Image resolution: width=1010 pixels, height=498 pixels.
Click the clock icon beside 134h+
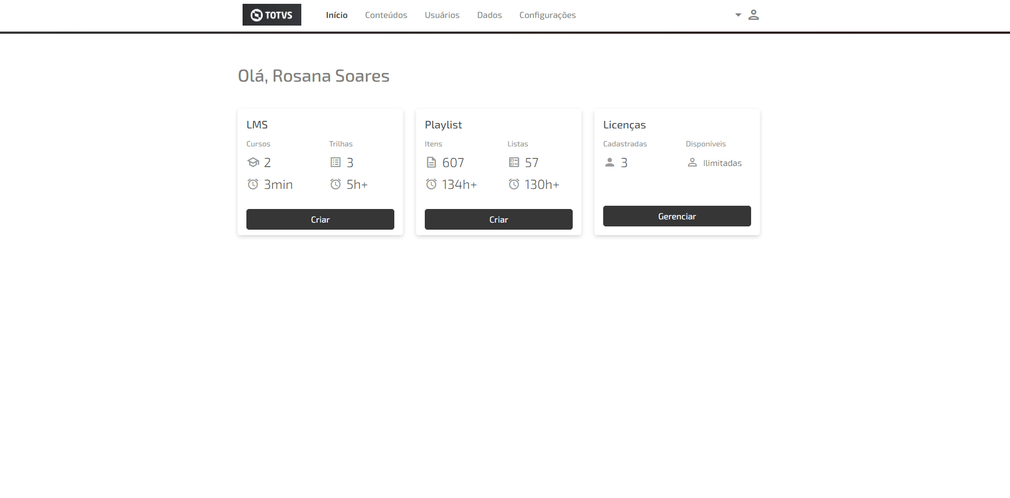tap(431, 184)
